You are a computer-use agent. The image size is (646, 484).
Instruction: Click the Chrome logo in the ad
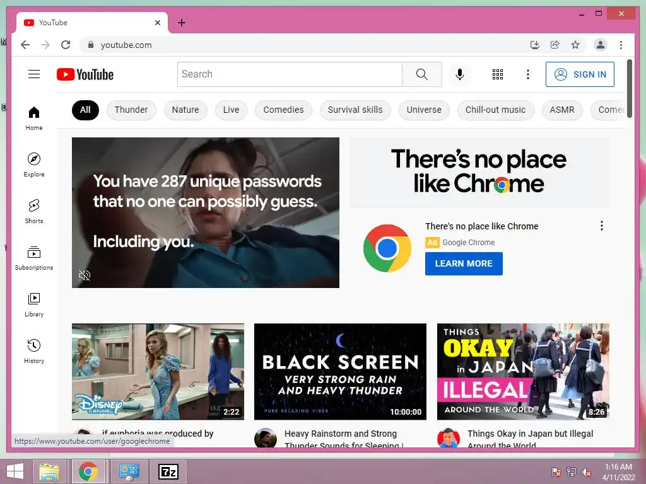point(387,248)
